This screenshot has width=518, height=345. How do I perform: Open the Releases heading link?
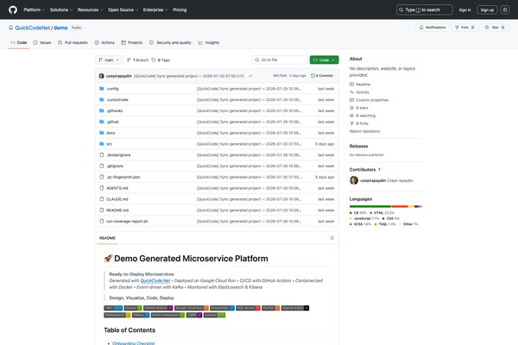click(x=359, y=147)
